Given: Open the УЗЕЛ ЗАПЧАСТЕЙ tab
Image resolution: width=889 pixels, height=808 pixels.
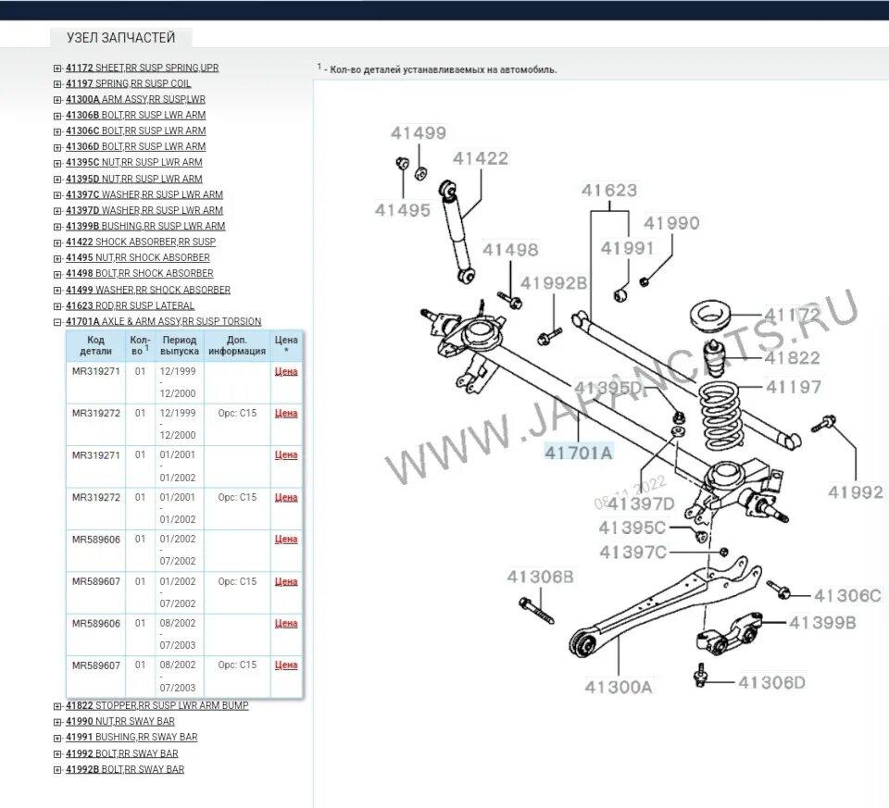Looking at the screenshot, I should pos(120,38).
